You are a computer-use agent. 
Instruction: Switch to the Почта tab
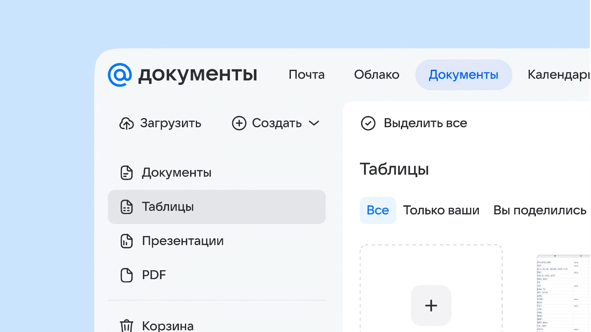point(306,75)
